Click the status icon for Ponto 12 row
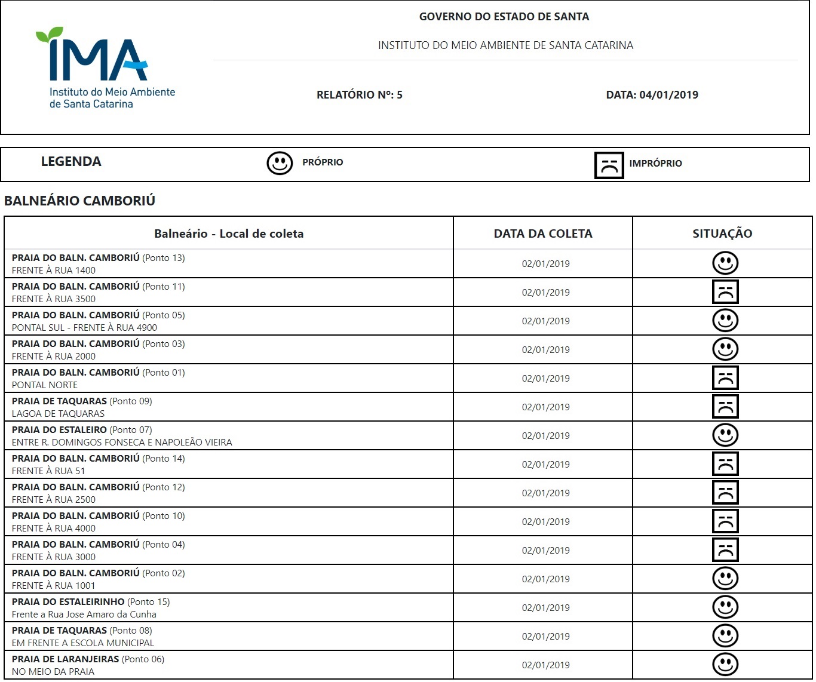 pos(725,493)
